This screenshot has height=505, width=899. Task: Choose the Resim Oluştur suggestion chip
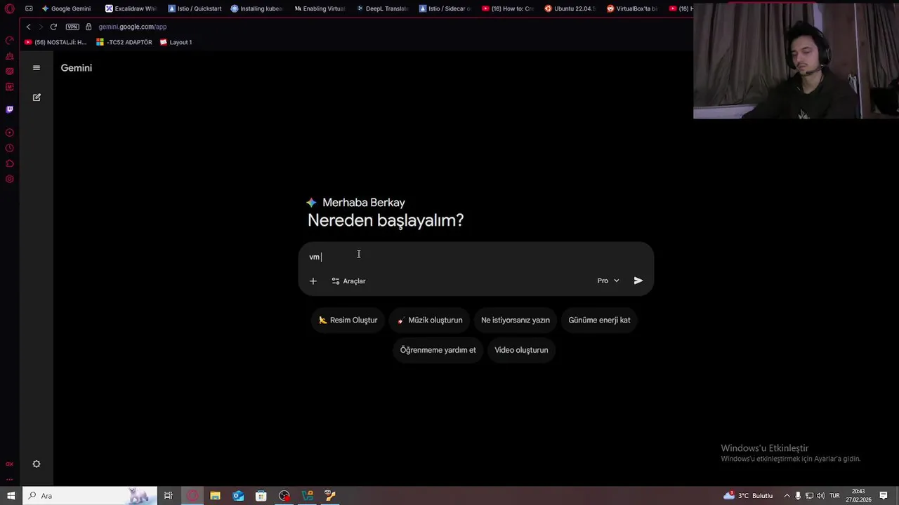pyautogui.click(x=348, y=320)
